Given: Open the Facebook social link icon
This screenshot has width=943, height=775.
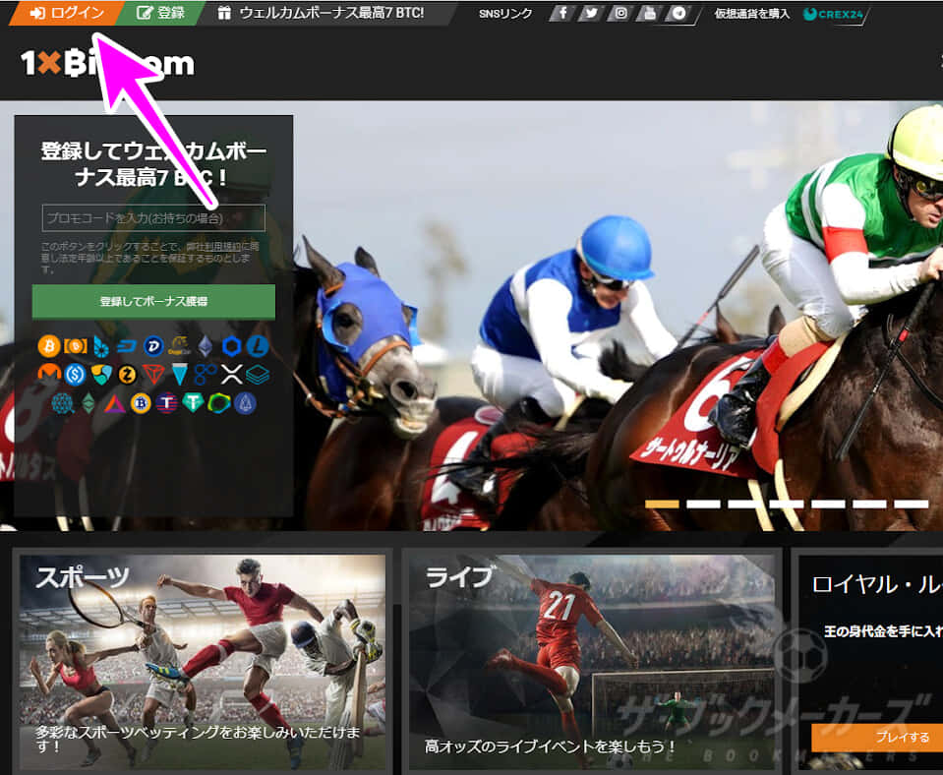Looking at the screenshot, I should pyautogui.click(x=561, y=14).
